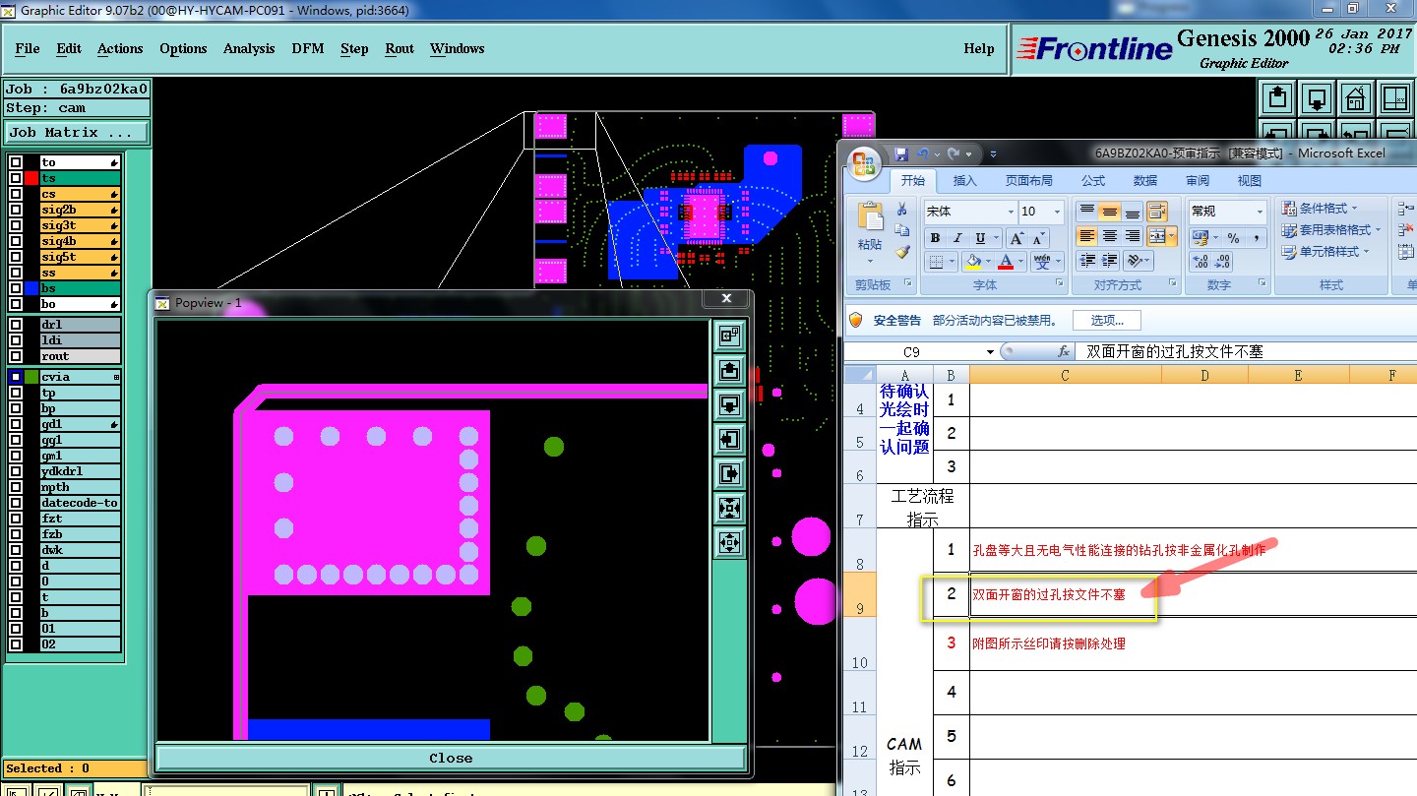Open the font name dropdown in Excel
This screenshot has width=1417, height=796.
point(1010,212)
